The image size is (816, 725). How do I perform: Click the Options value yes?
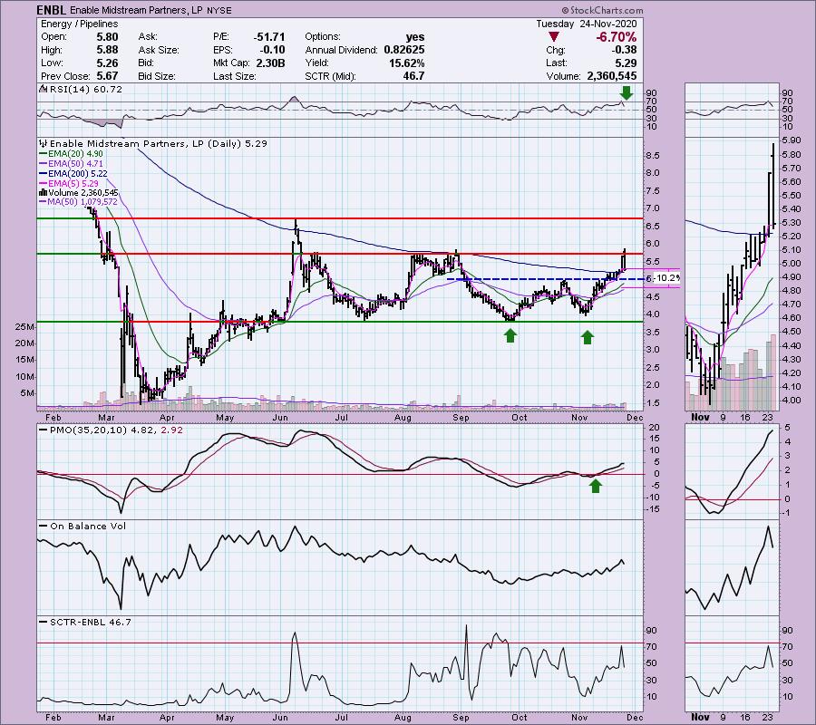pos(415,37)
